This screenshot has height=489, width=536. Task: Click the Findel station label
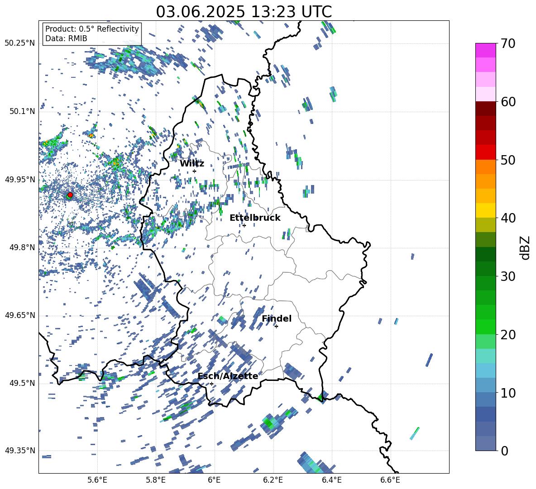click(x=277, y=318)
